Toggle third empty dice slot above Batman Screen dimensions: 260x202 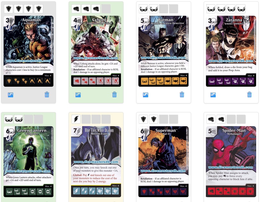tap(164, 9)
